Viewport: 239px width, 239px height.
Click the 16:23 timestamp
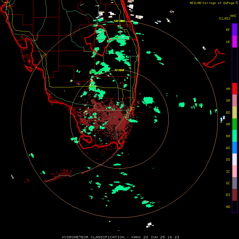point(173,237)
